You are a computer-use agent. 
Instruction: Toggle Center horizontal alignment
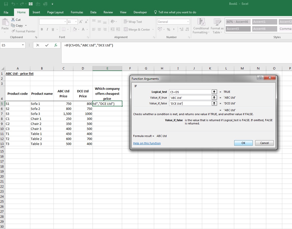99,29
